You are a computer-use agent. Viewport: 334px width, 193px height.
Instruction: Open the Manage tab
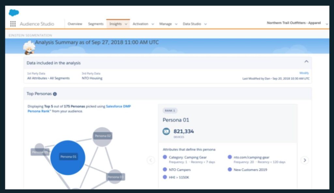click(165, 24)
